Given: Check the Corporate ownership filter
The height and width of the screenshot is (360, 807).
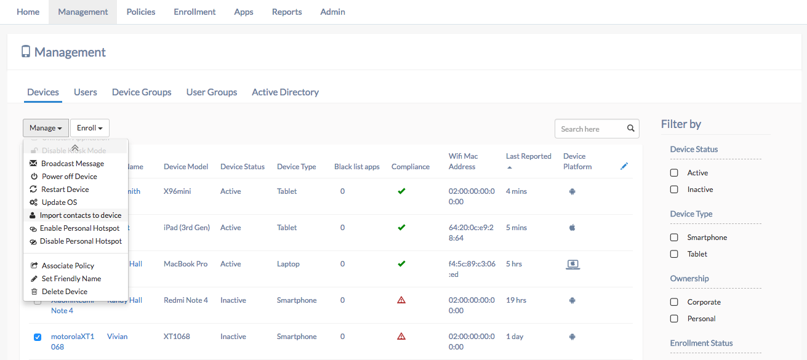Looking at the screenshot, I should (x=674, y=302).
